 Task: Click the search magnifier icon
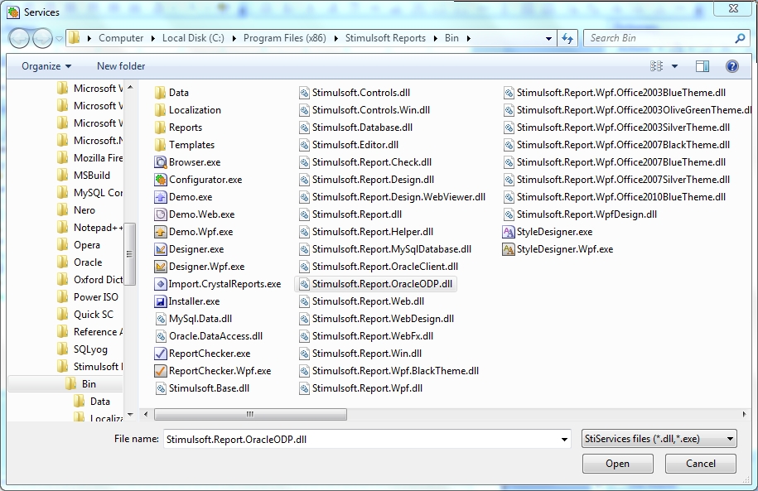click(740, 38)
